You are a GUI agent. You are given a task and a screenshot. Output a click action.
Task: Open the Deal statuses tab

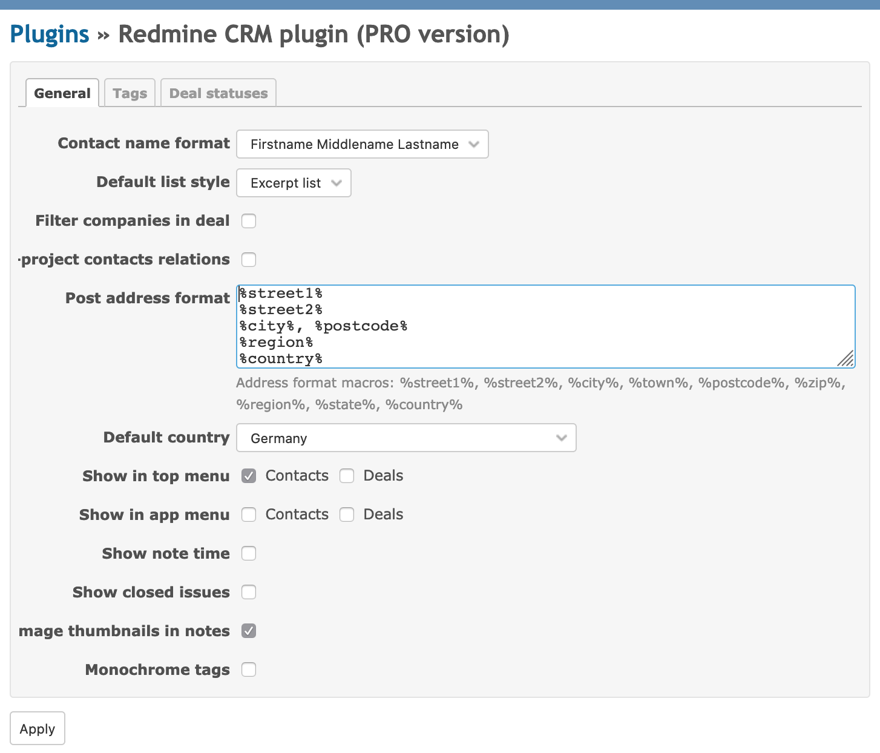(x=218, y=93)
